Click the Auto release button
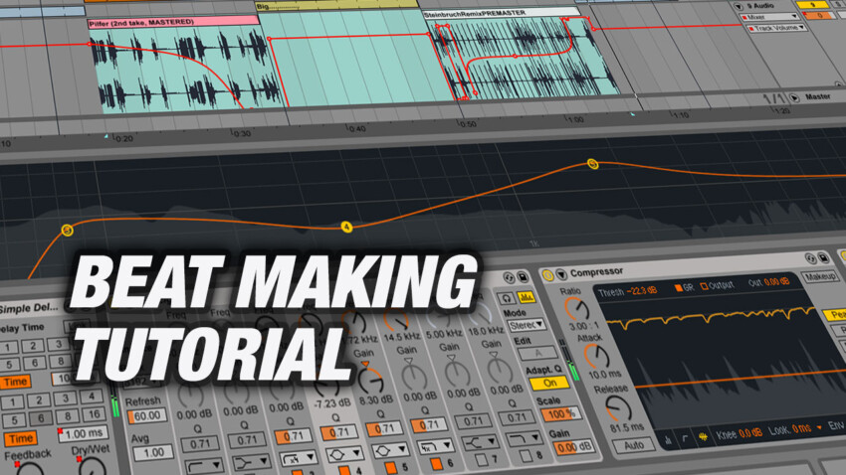The width and height of the screenshot is (846, 475). (606, 444)
